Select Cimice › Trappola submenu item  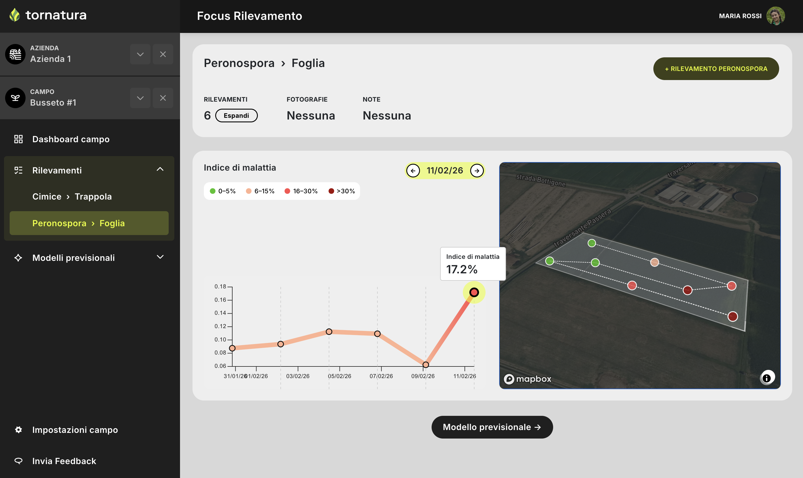(x=72, y=196)
